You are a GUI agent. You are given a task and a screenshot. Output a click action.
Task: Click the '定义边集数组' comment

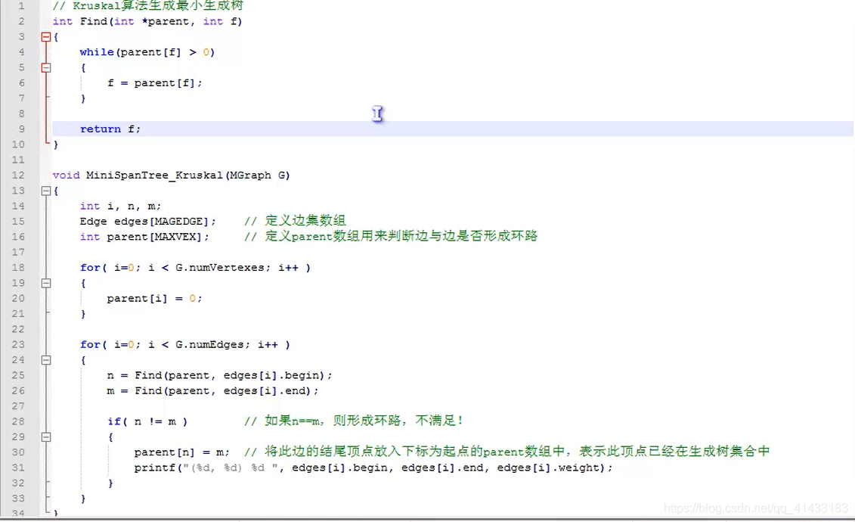295,221
